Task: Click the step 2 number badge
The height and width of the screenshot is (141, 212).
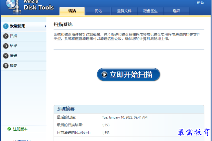Action: click(x=6, y=36)
